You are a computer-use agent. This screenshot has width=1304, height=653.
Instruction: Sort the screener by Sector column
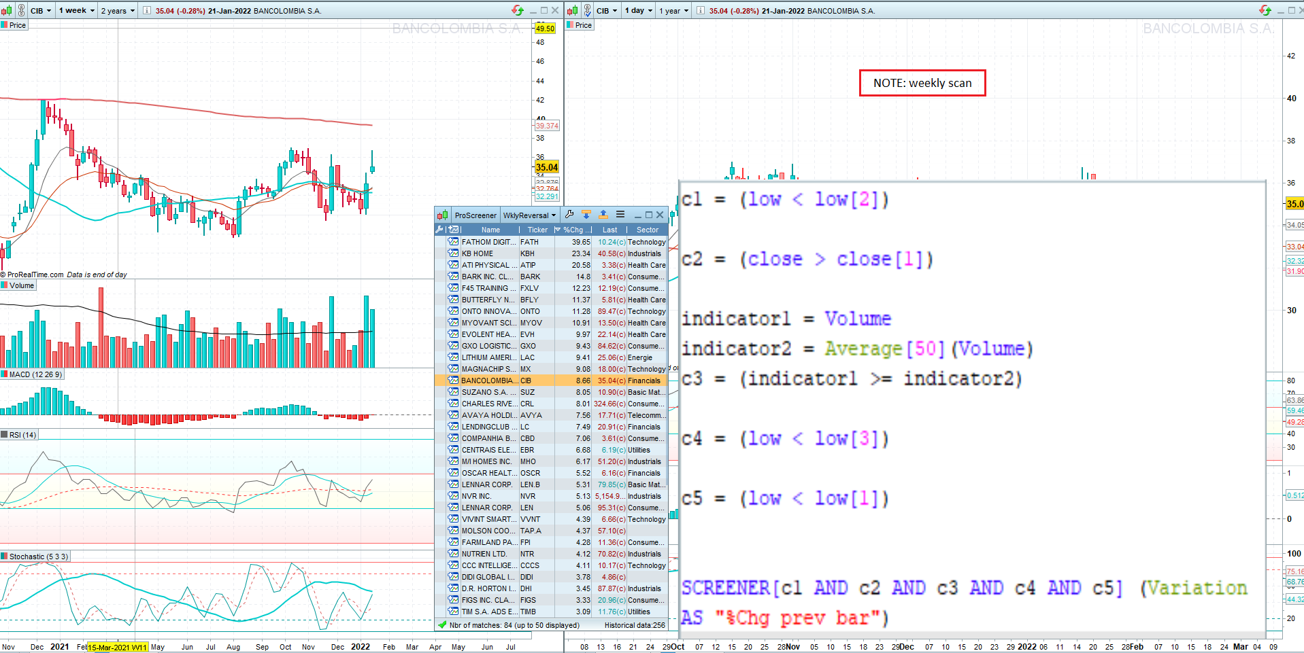tap(648, 230)
